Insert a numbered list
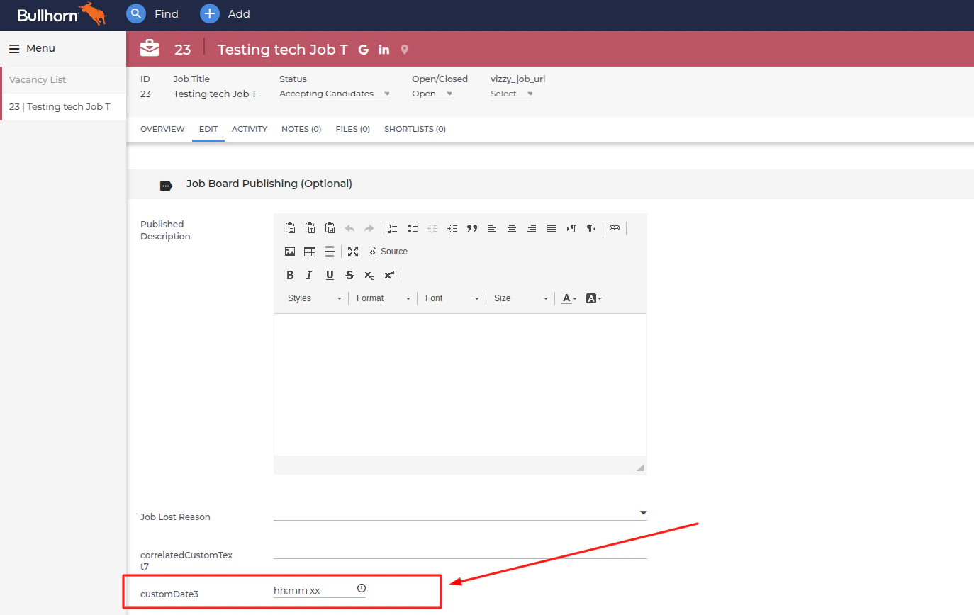974x615 pixels. point(393,228)
